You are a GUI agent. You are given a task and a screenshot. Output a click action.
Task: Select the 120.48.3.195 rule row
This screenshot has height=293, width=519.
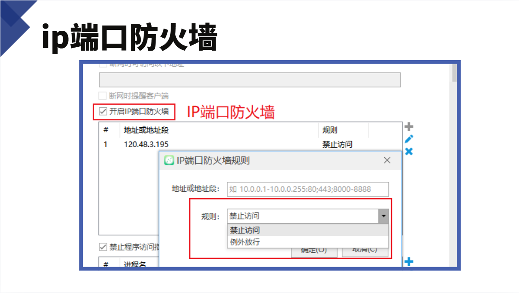(216, 145)
